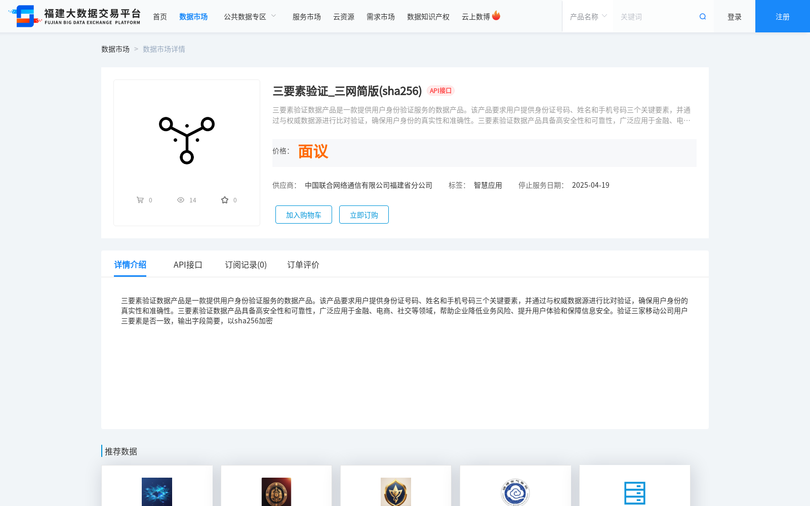Switch to the API接口 tab
This screenshot has width=810, height=506.
188,265
